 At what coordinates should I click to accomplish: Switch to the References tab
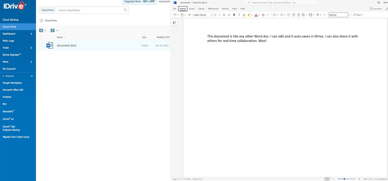coord(213,9)
